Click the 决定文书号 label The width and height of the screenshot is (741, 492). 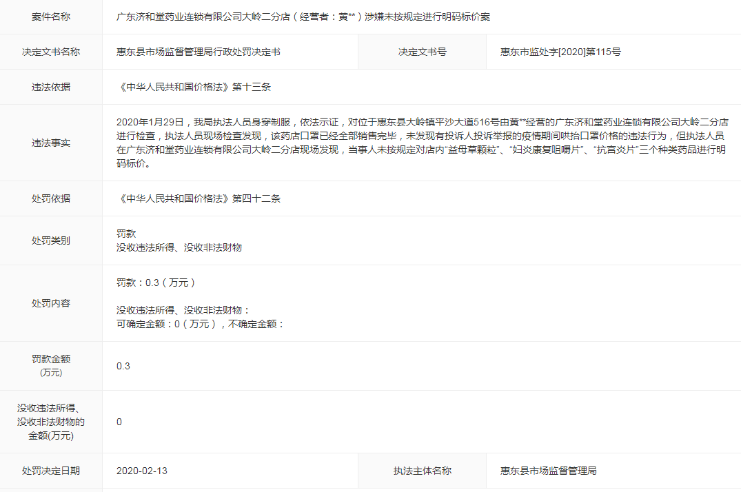[422, 52]
